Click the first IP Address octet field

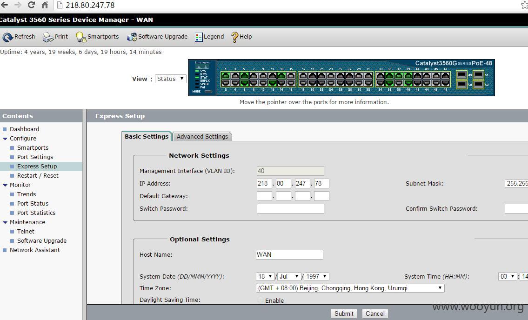[x=264, y=184]
